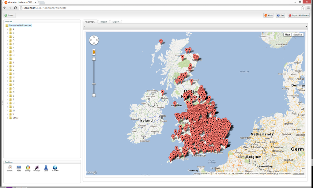The width and height of the screenshot is (313, 188).
Task: Open the Settings section icon
Action: 28,168
